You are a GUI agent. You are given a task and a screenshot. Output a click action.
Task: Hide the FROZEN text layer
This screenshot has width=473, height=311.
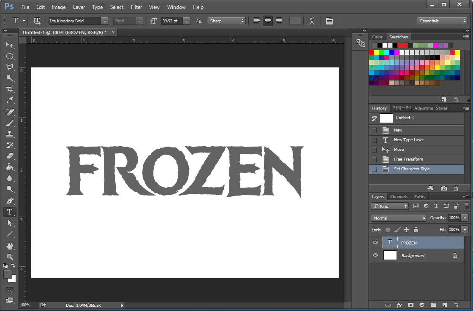pos(375,242)
